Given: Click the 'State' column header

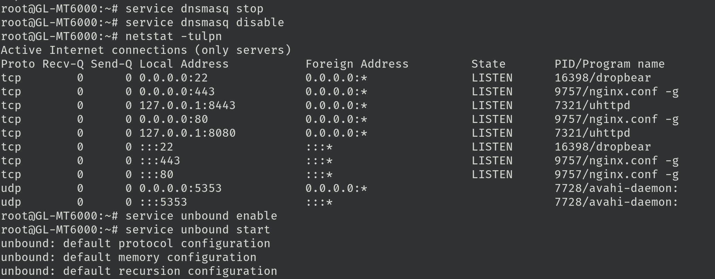Looking at the screenshot, I should 488,64.
